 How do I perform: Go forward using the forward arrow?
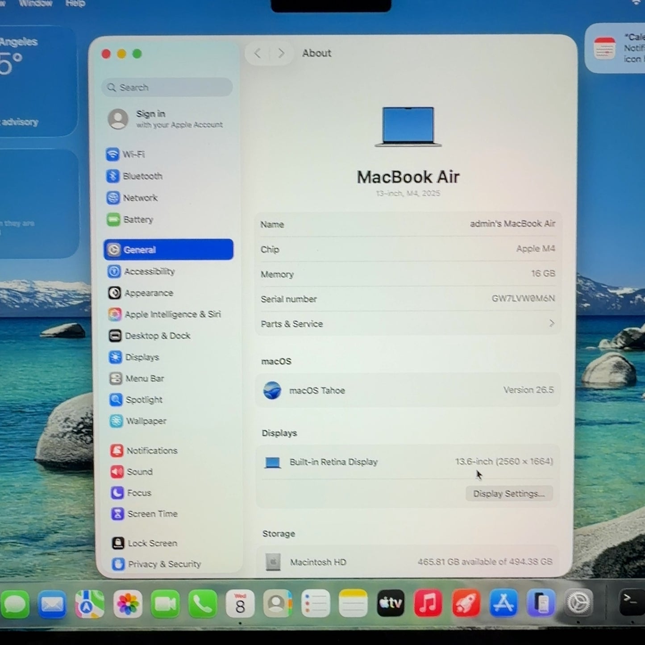(281, 54)
